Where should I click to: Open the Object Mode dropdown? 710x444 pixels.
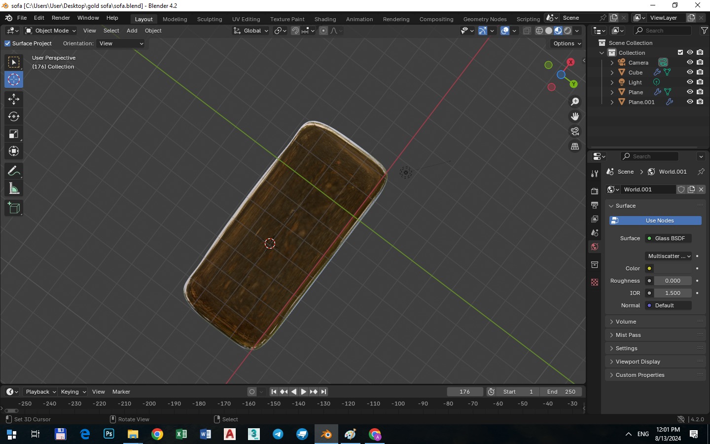(x=51, y=31)
